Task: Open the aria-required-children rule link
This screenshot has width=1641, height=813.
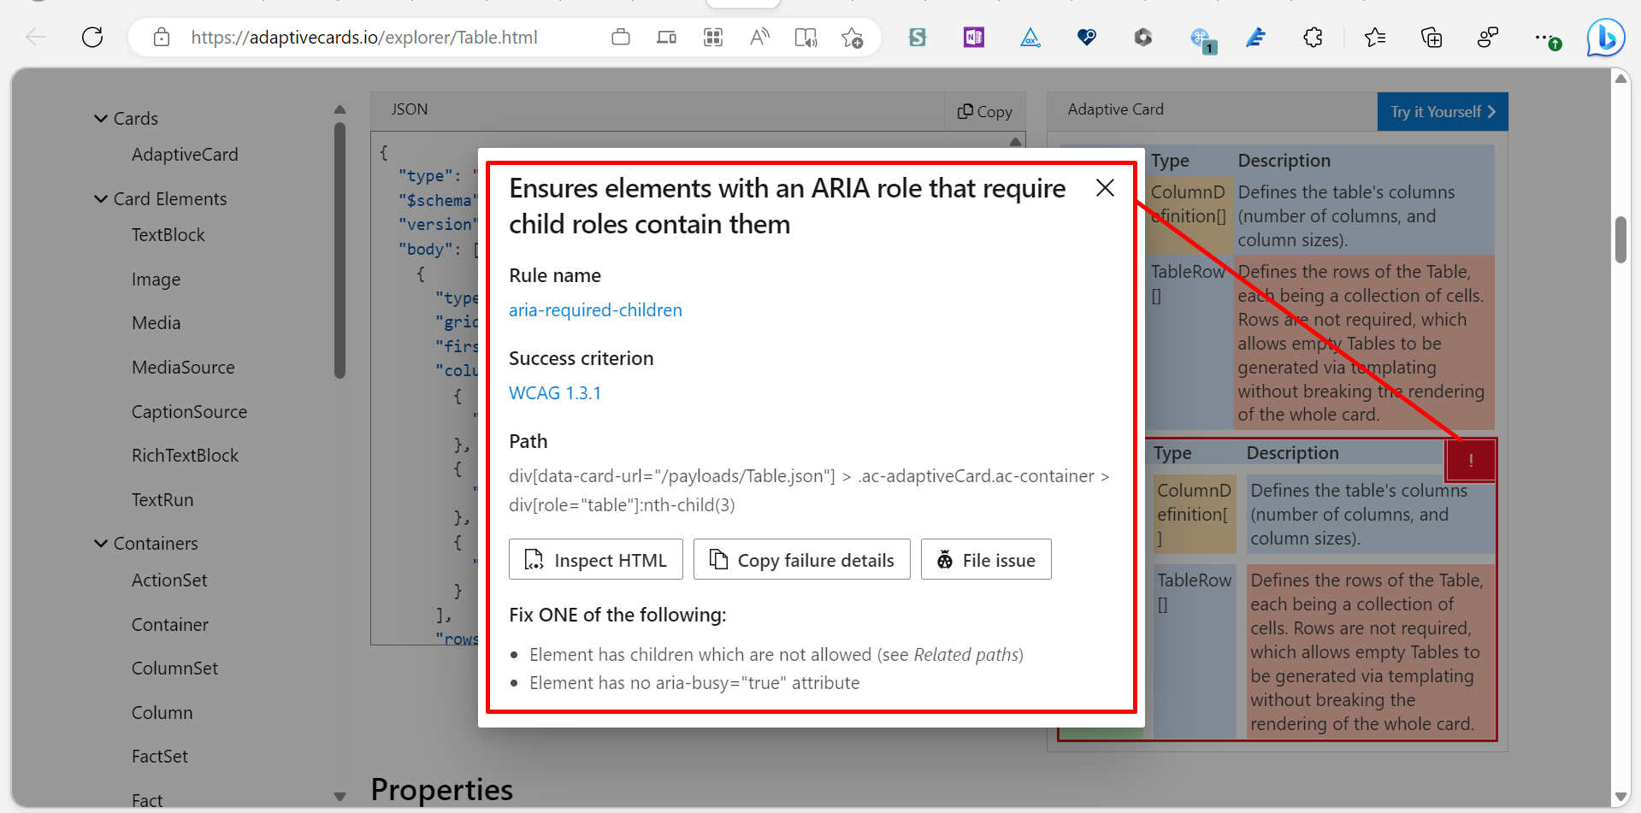Action: click(595, 309)
